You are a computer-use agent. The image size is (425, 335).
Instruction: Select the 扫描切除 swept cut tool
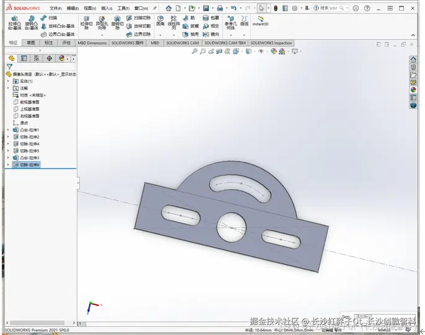(x=139, y=18)
